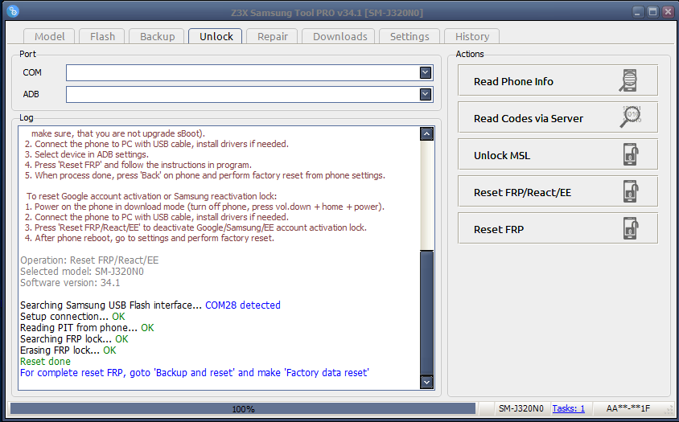Close the Z3X Samsung Tool window

click(668, 12)
